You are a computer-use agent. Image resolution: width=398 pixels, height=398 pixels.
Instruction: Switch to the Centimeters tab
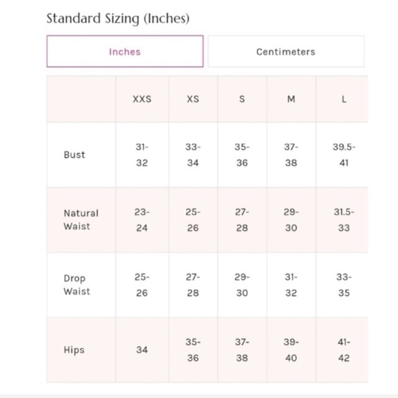(286, 51)
